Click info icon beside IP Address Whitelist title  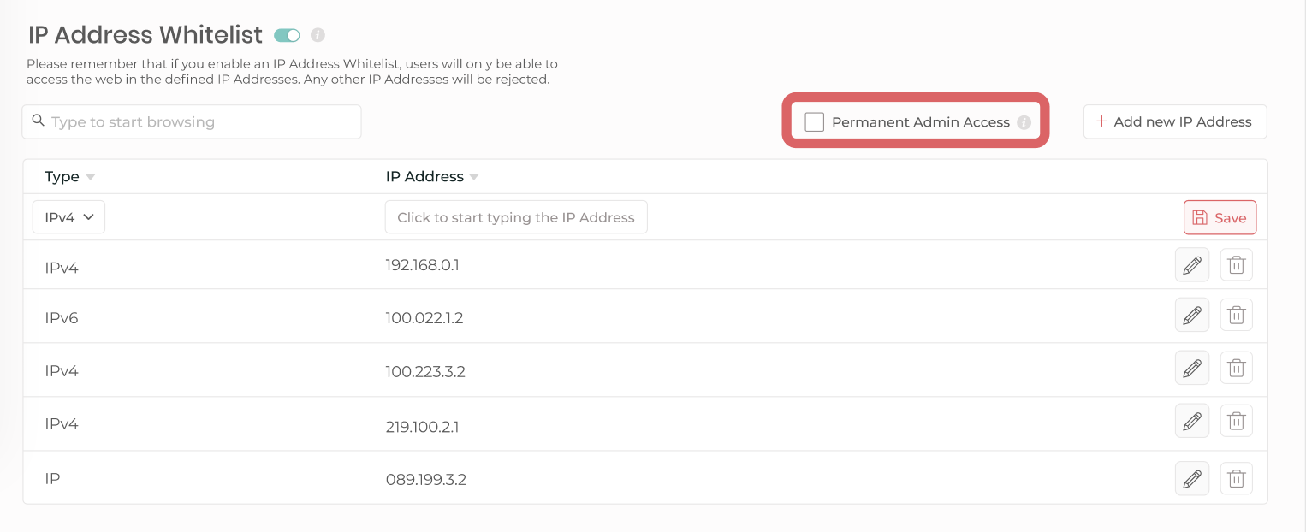tap(318, 35)
